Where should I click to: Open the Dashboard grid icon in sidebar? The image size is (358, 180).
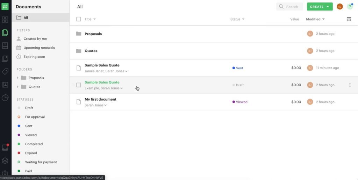pos(5,19)
